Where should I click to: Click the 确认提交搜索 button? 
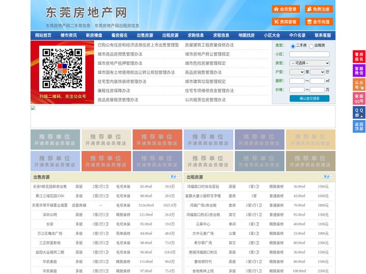pos(310,98)
